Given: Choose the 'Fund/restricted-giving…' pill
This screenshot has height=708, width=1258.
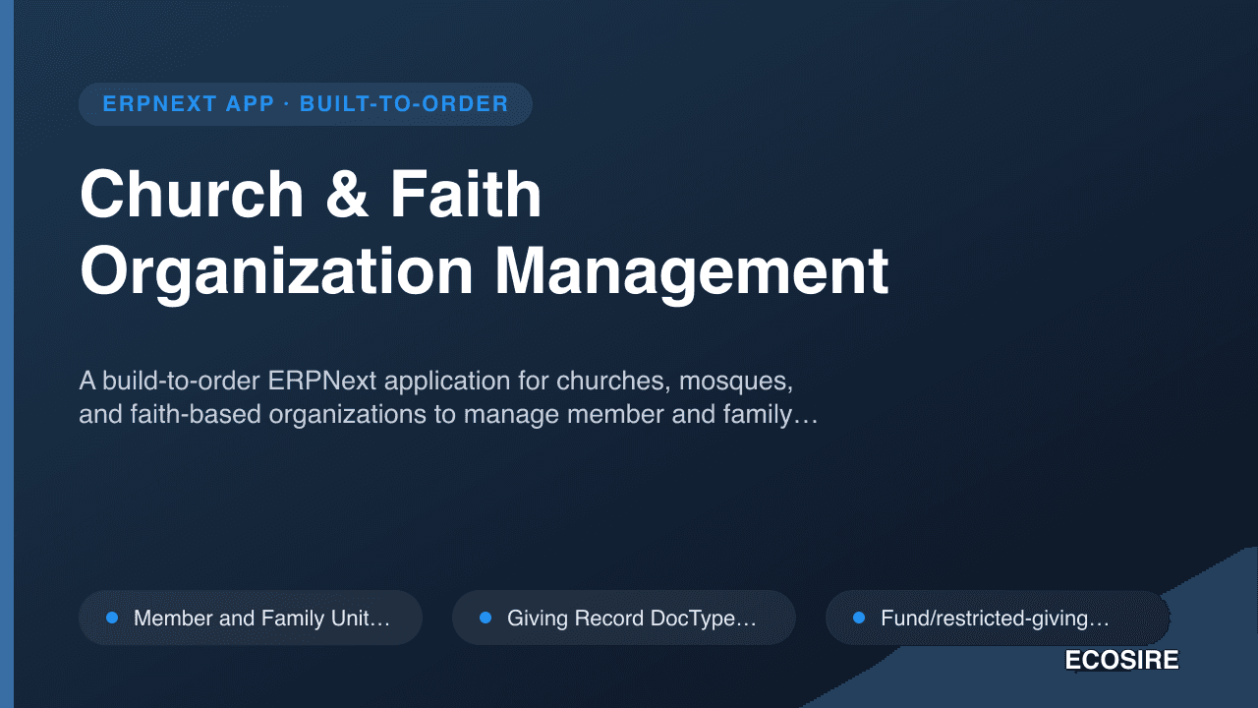Looking at the screenshot, I should pyautogui.click(x=998, y=618).
